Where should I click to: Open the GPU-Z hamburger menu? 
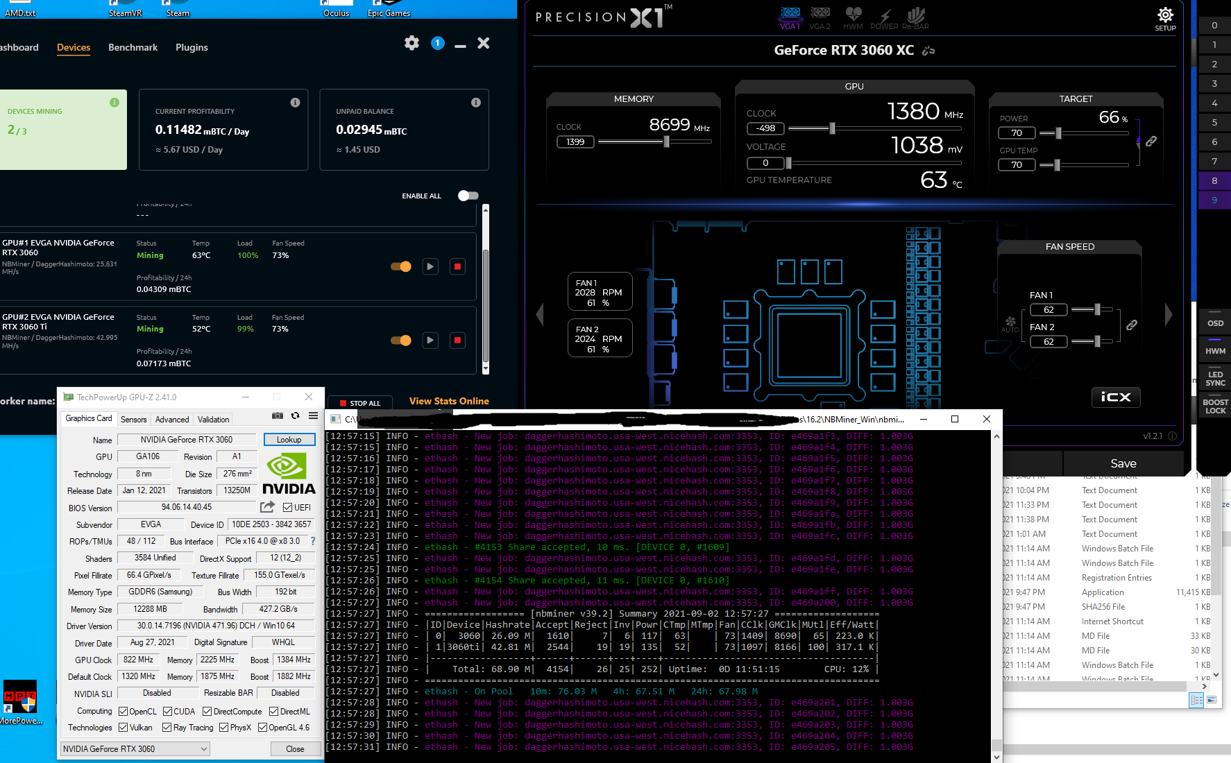313,415
